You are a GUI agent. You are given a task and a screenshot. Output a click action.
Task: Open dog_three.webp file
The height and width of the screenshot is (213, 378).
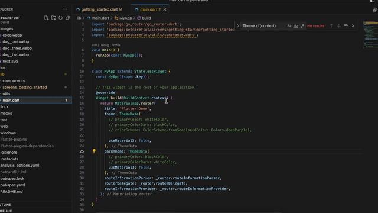coord(17,48)
